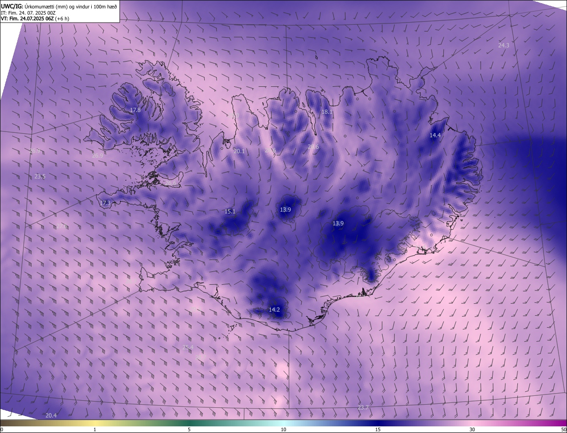Click the legend tick label 0
Image resolution: width=567 pixels, height=433 pixels.
pyautogui.click(x=2, y=429)
